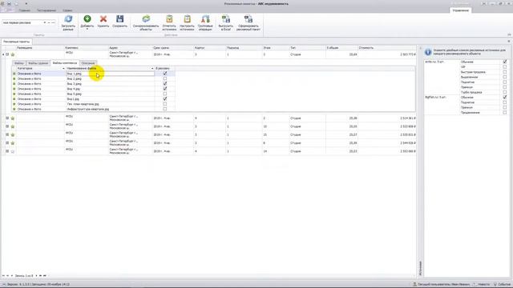This screenshot has width=513, height=288.
Task: Click the События icon in the status bar
Action: coord(495,285)
